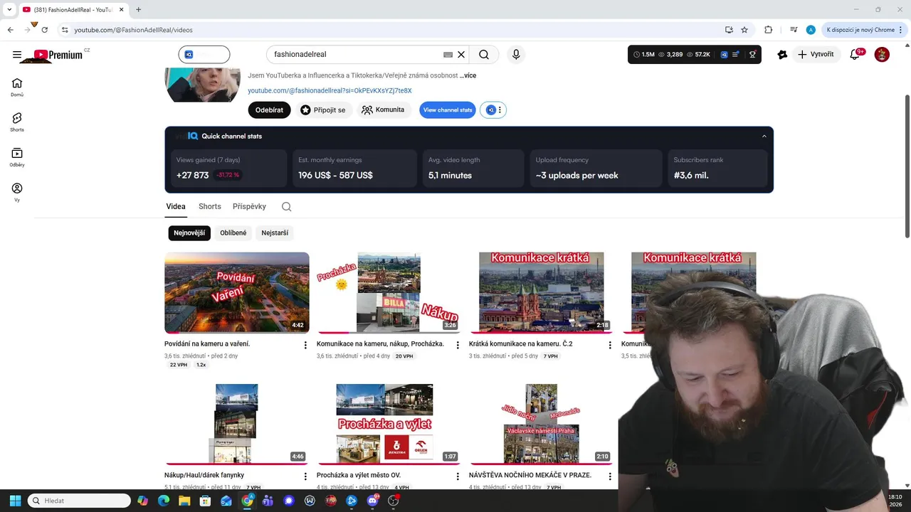Click the Odebírat subscribe button
The image size is (911, 512).
tap(269, 110)
